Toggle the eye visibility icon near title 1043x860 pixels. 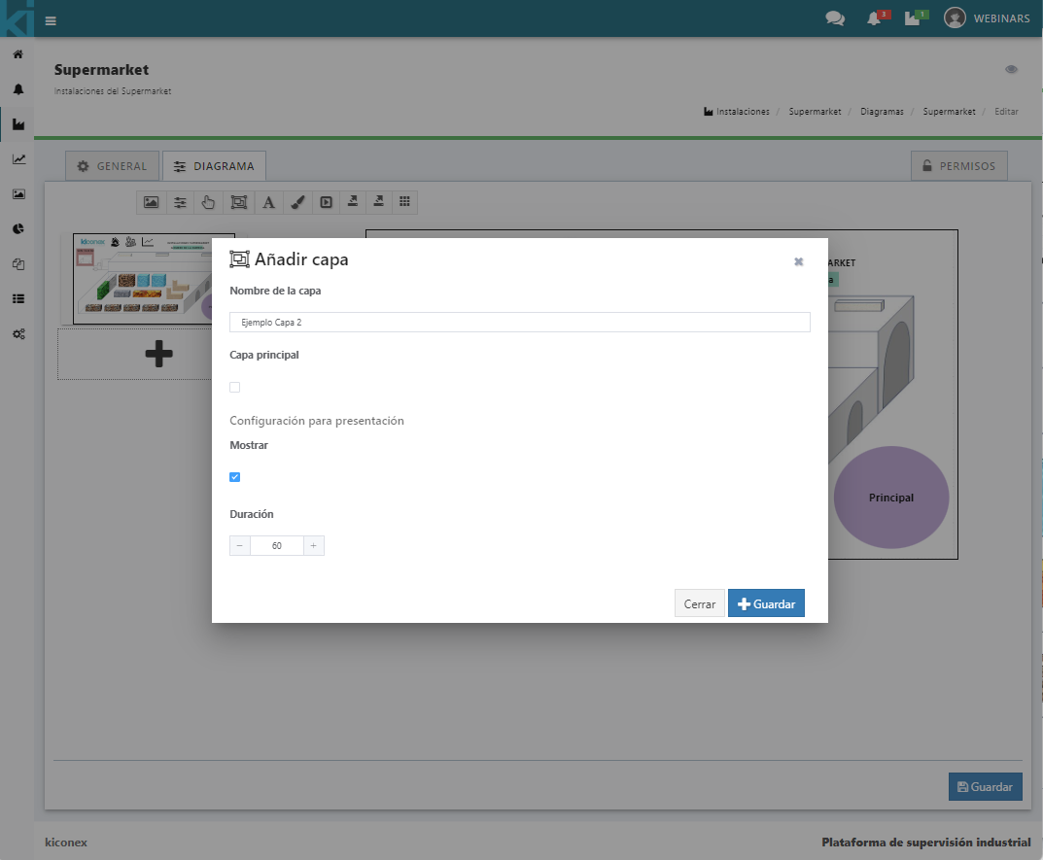(x=1011, y=70)
